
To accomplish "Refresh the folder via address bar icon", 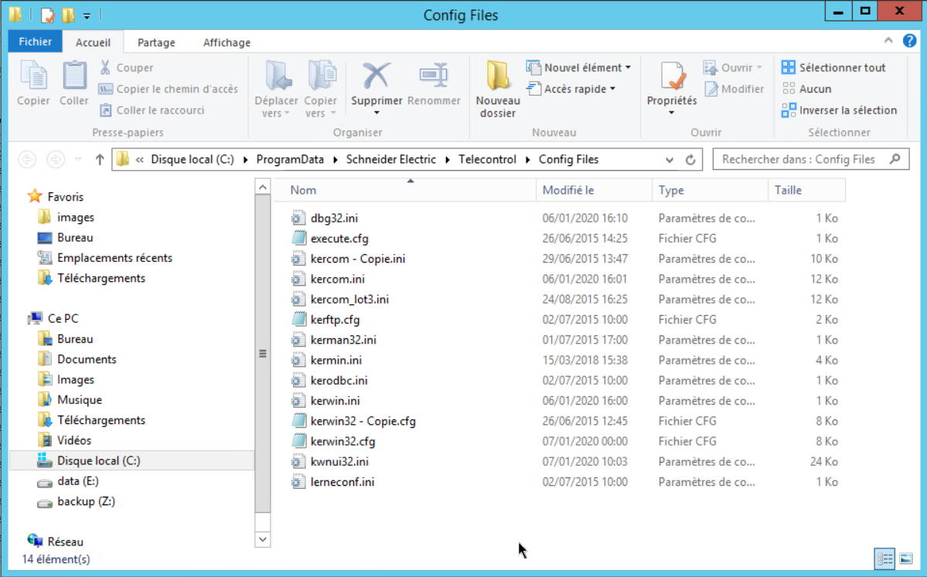I will 690,160.
